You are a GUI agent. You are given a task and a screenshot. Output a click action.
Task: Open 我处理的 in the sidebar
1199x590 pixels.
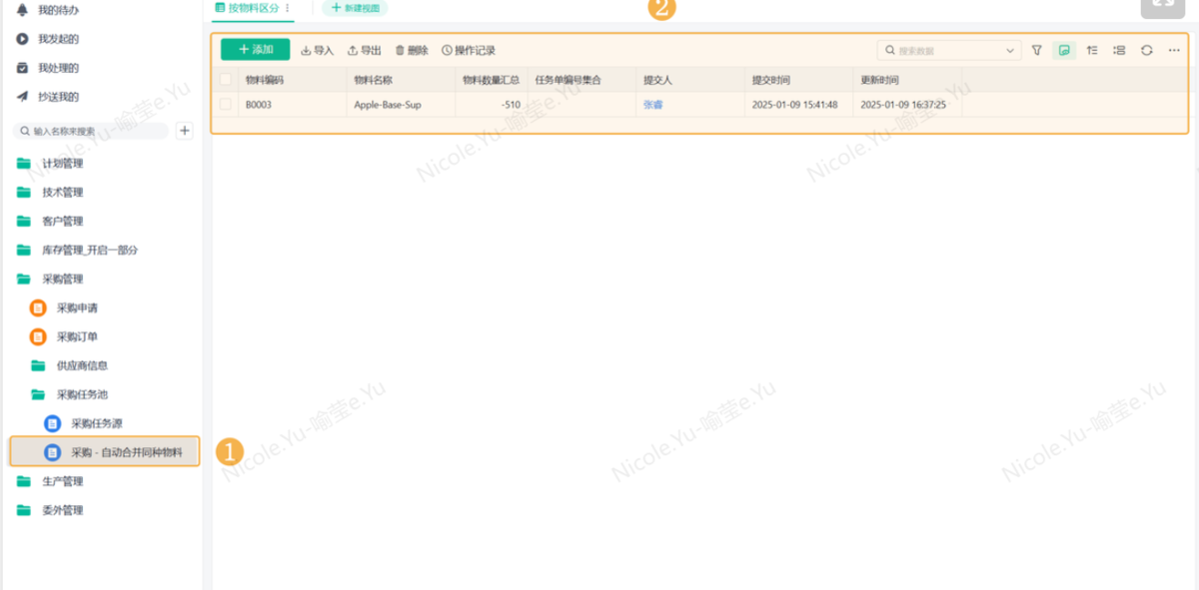click(x=48, y=68)
